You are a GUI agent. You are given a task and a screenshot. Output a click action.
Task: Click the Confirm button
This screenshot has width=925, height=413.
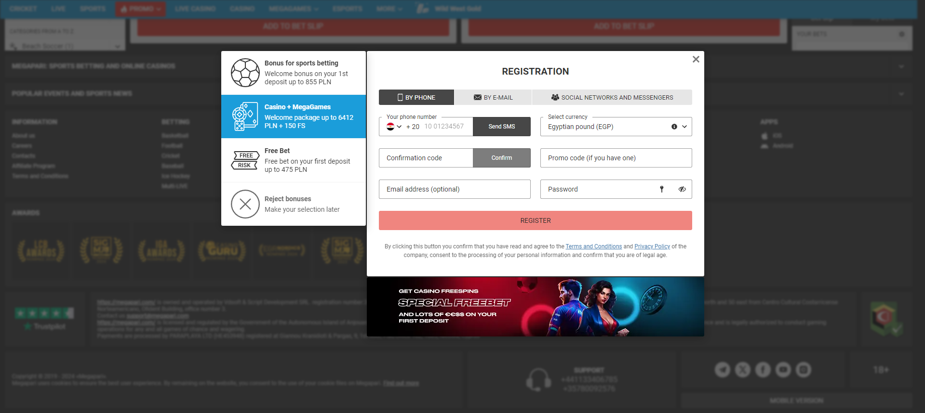[502, 158]
